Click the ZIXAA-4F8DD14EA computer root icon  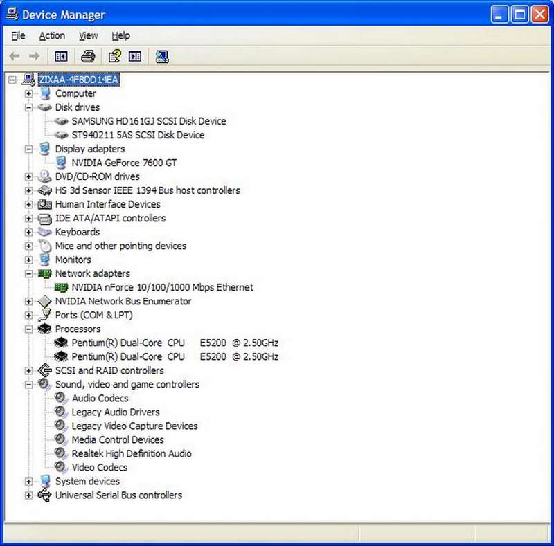(x=28, y=80)
